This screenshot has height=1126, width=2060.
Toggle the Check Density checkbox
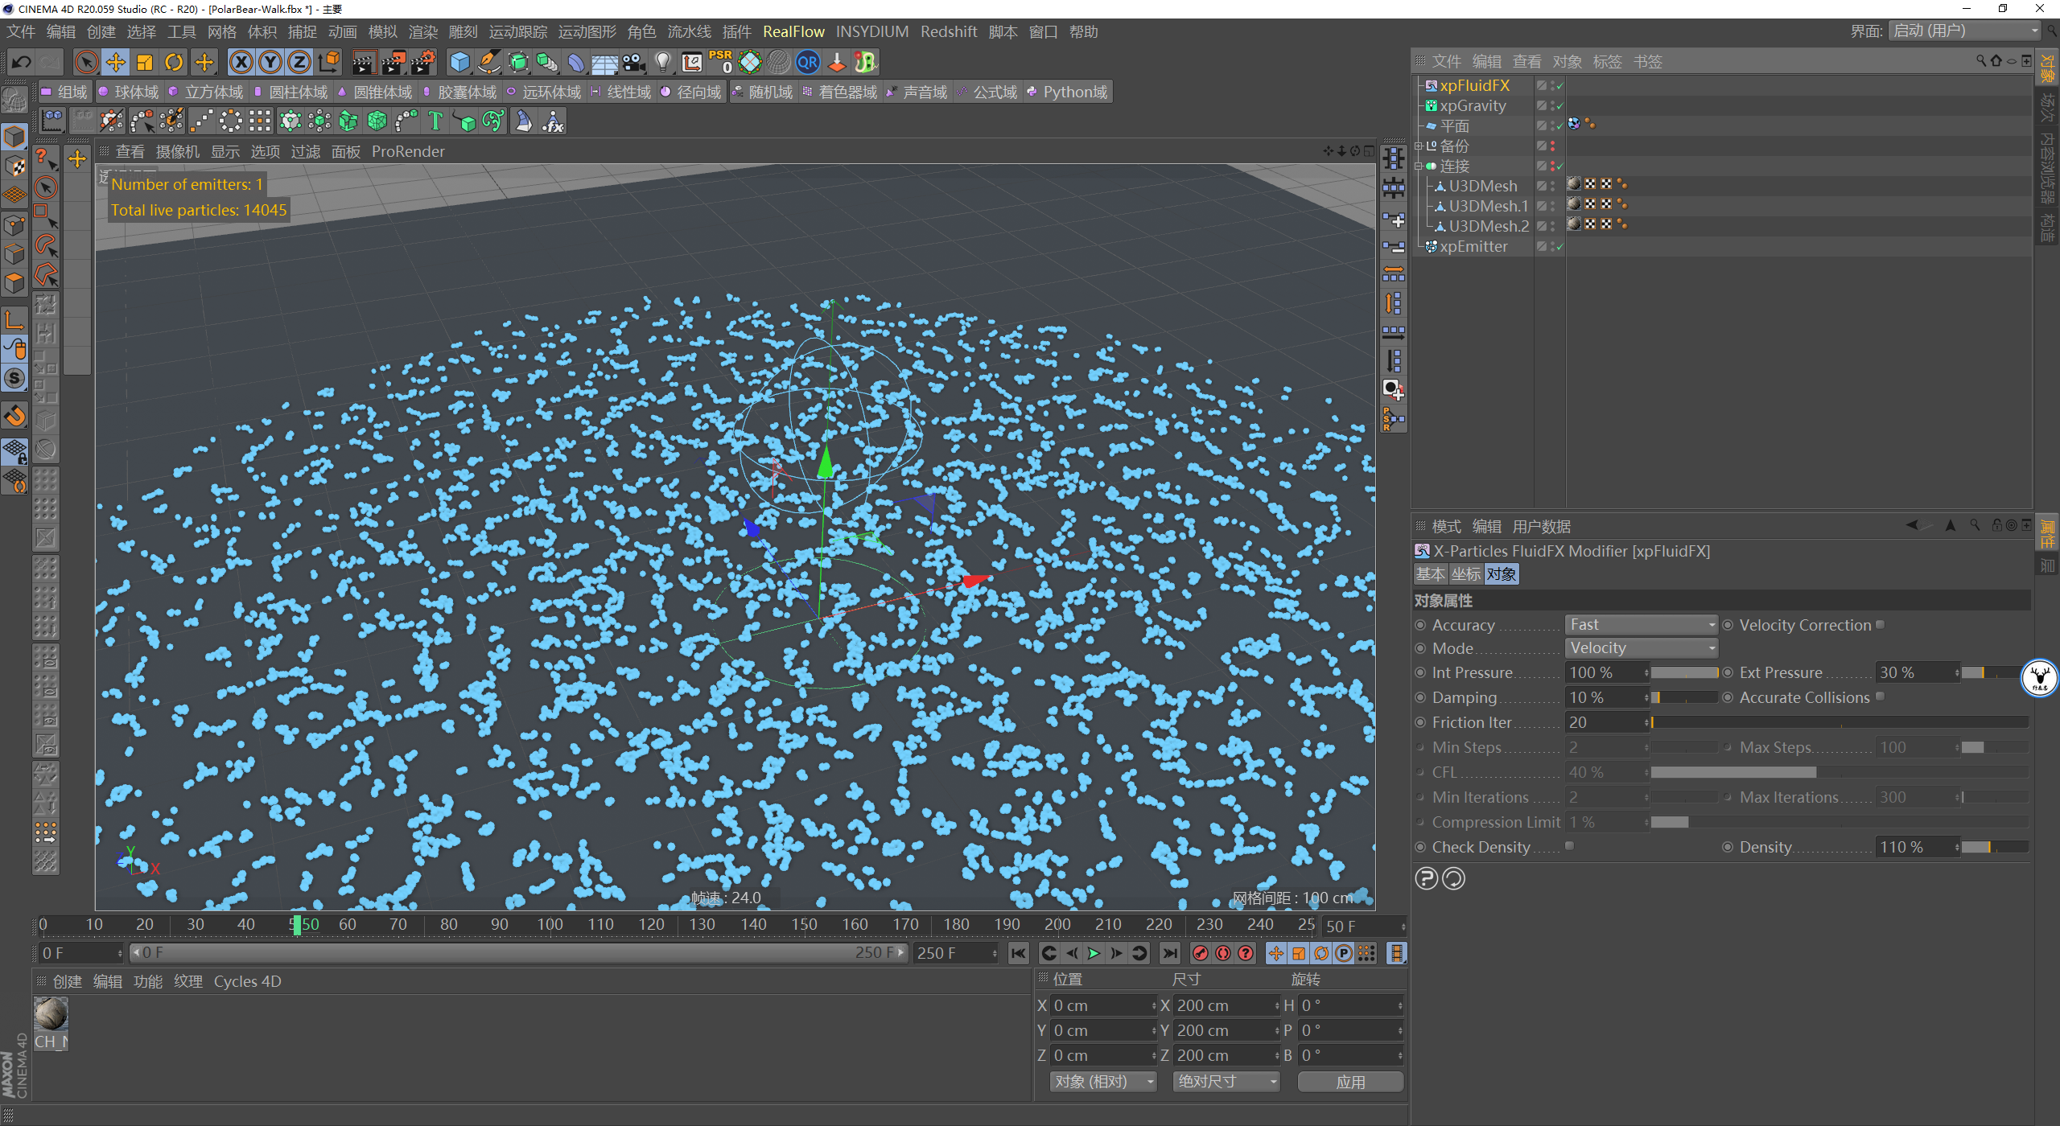click(x=1570, y=846)
